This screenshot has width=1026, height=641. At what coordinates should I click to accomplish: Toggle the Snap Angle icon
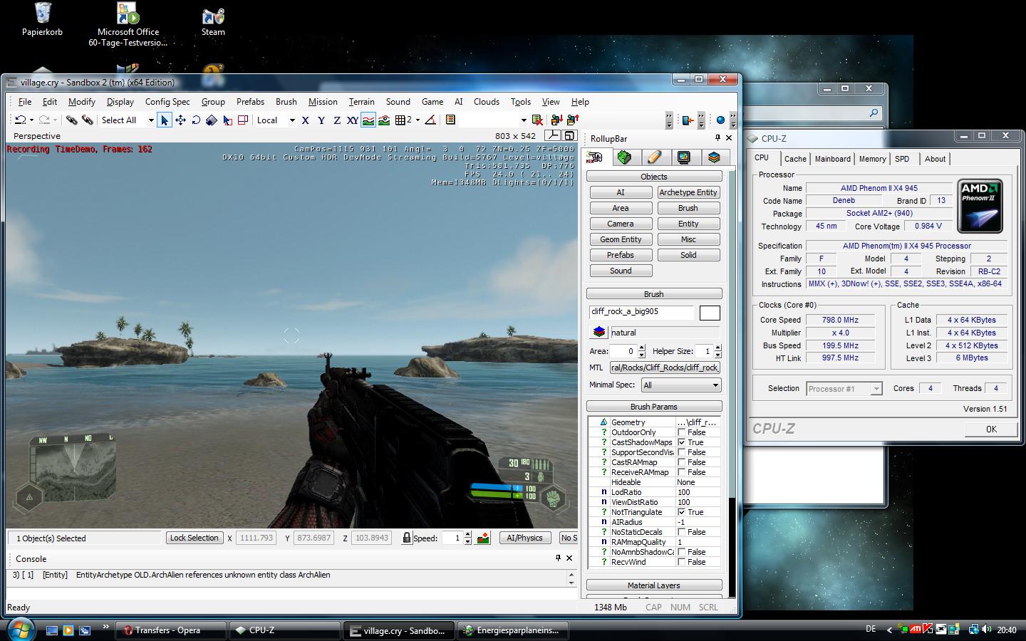click(430, 120)
